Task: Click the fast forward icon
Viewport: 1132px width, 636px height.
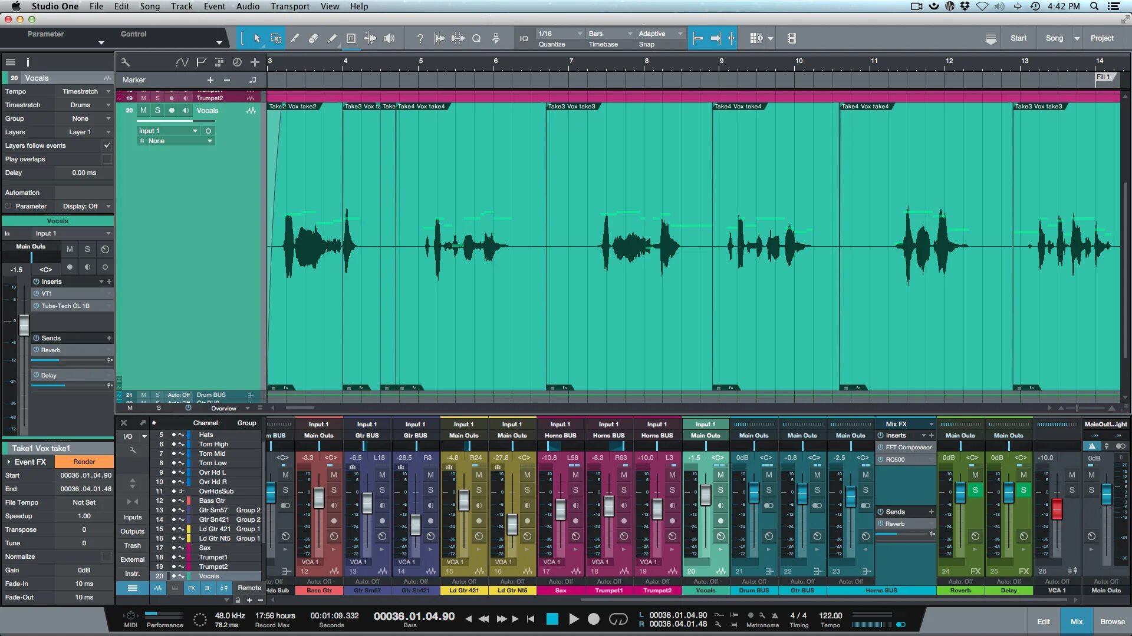Action: coord(502,619)
